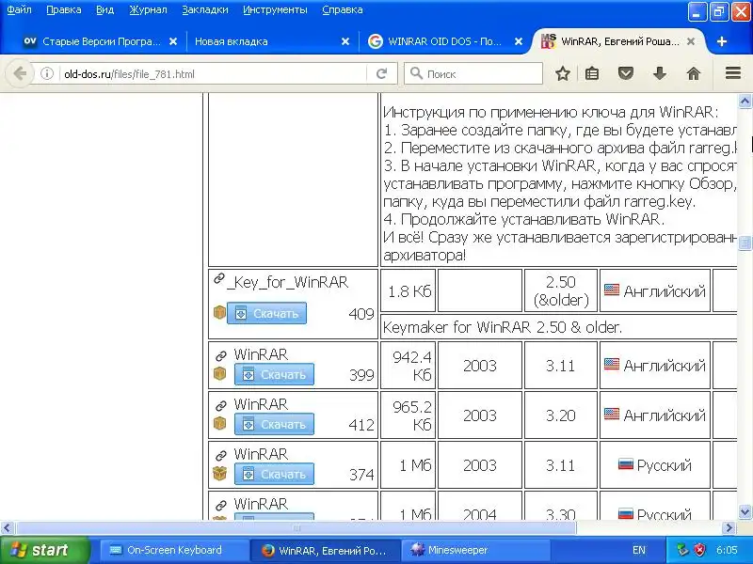
Task: Open WinRAR link in 942.4 Кб row
Action: click(x=261, y=354)
